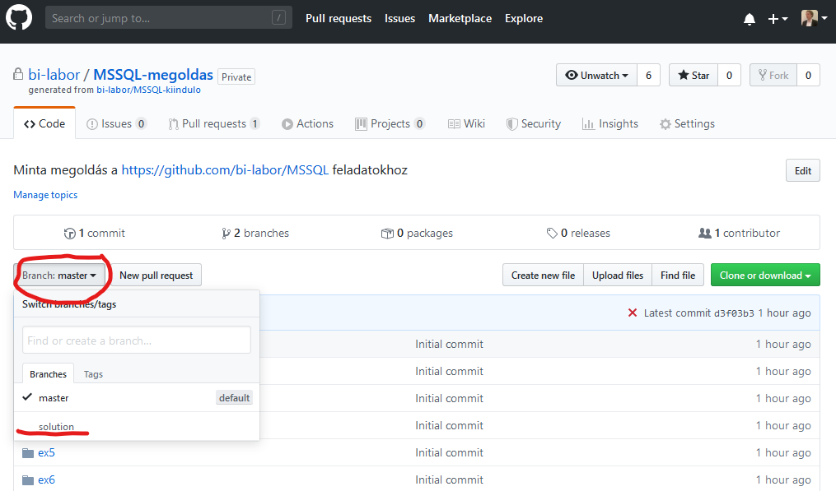Viewport: 836px width, 491px height.
Task: Open the GitHub home logo
Action: click(19, 17)
